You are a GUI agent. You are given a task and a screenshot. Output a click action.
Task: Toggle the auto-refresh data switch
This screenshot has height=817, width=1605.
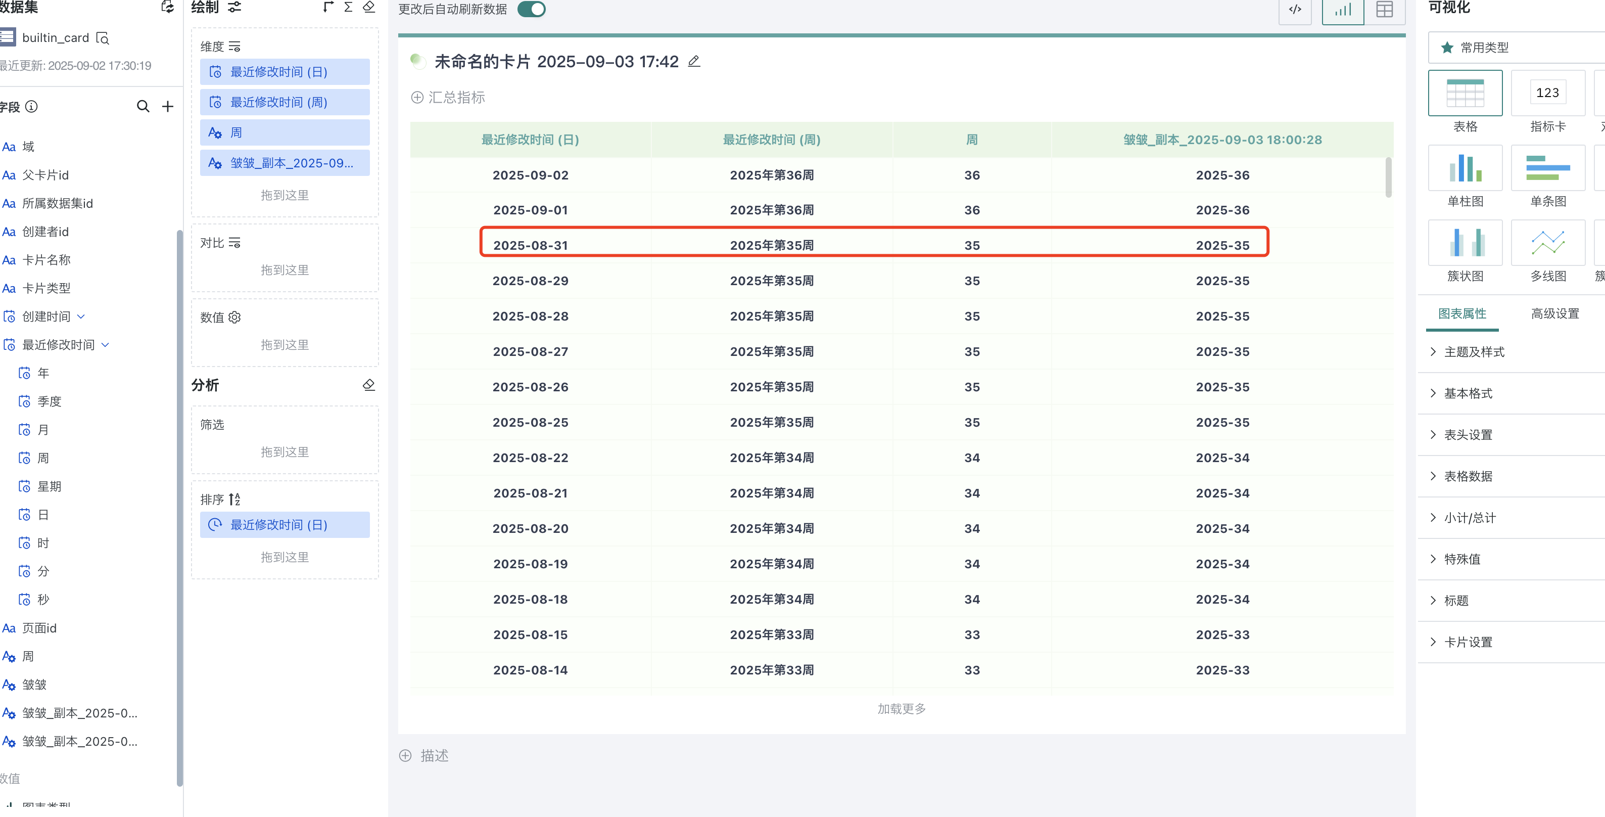pyautogui.click(x=532, y=9)
